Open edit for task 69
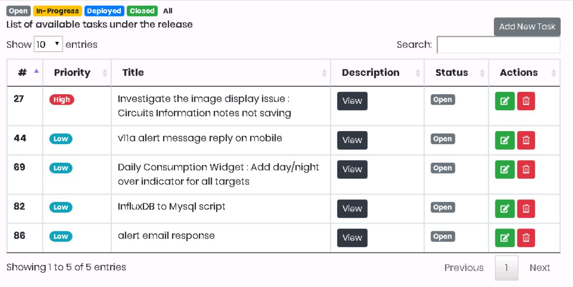Viewport: 573px width, 287px height. click(505, 169)
